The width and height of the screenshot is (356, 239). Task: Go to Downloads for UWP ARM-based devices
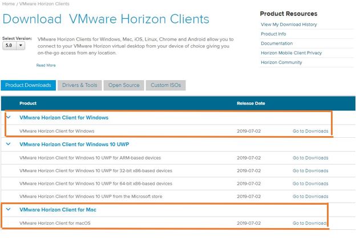click(x=310, y=158)
